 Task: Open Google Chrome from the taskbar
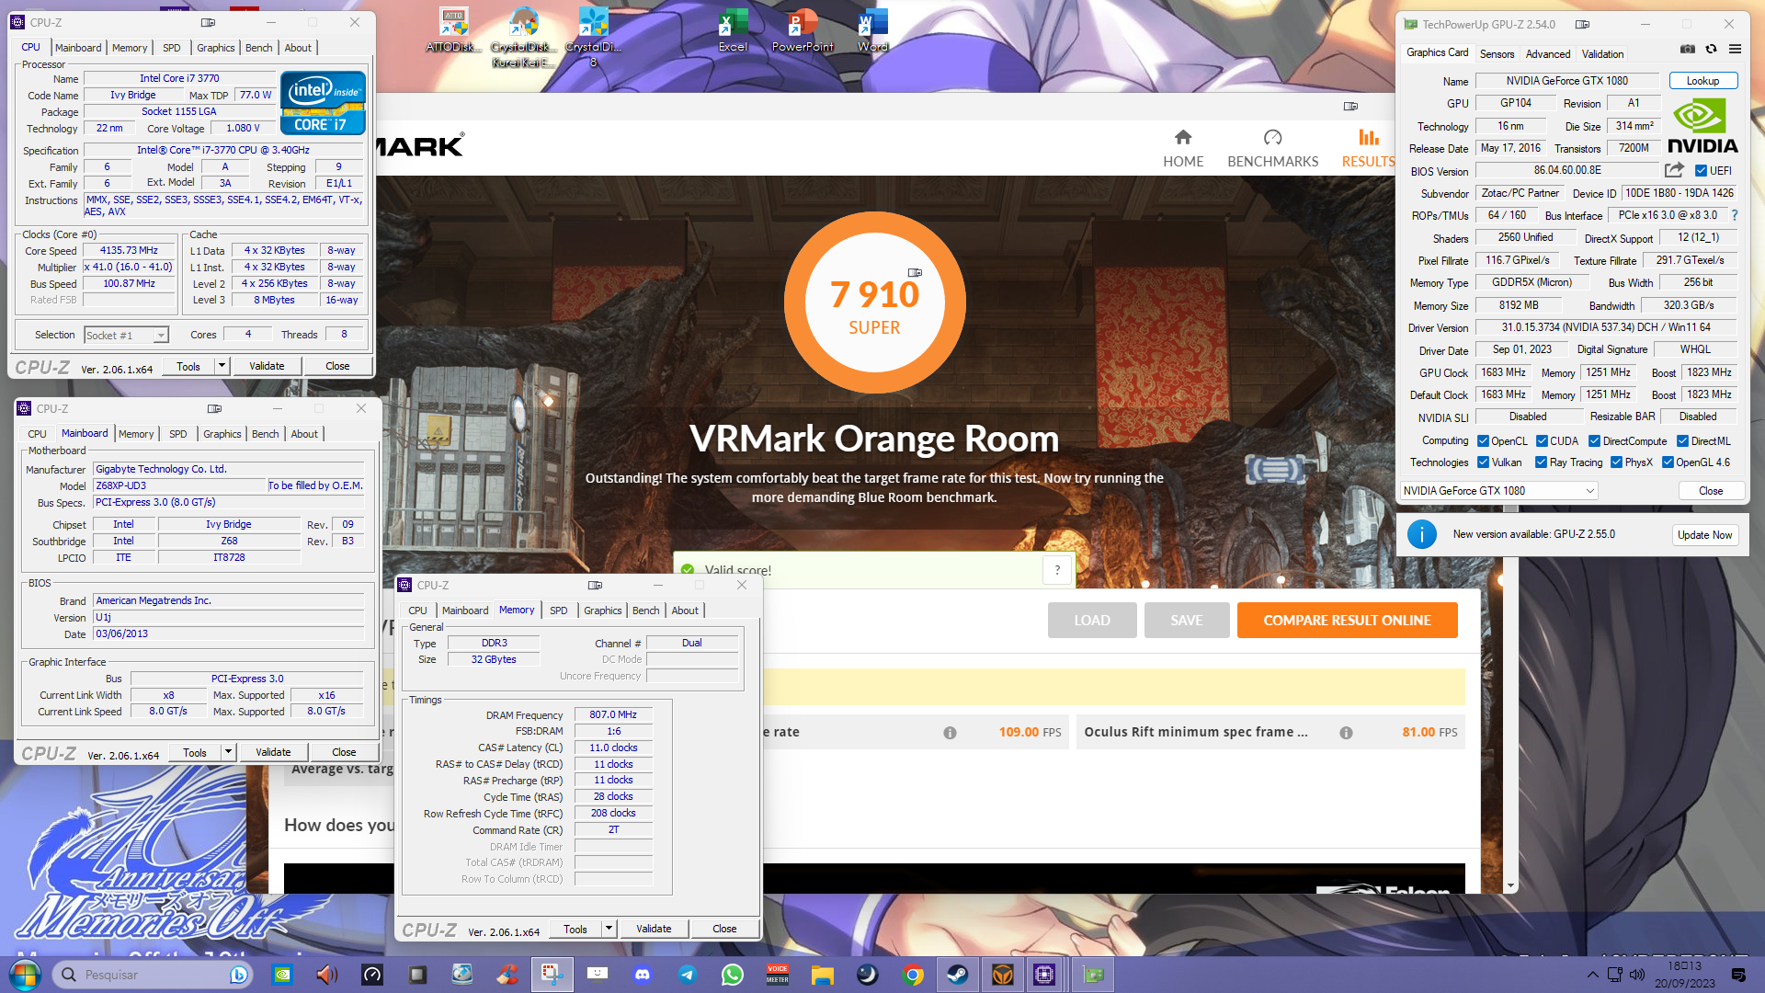(913, 975)
